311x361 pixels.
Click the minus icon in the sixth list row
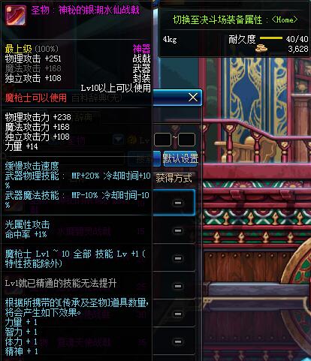click(x=178, y=341)
